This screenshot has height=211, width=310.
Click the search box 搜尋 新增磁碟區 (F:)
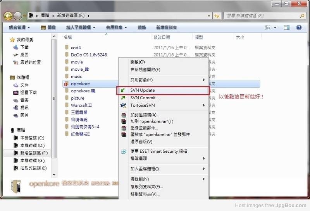[x=260, y=16]
